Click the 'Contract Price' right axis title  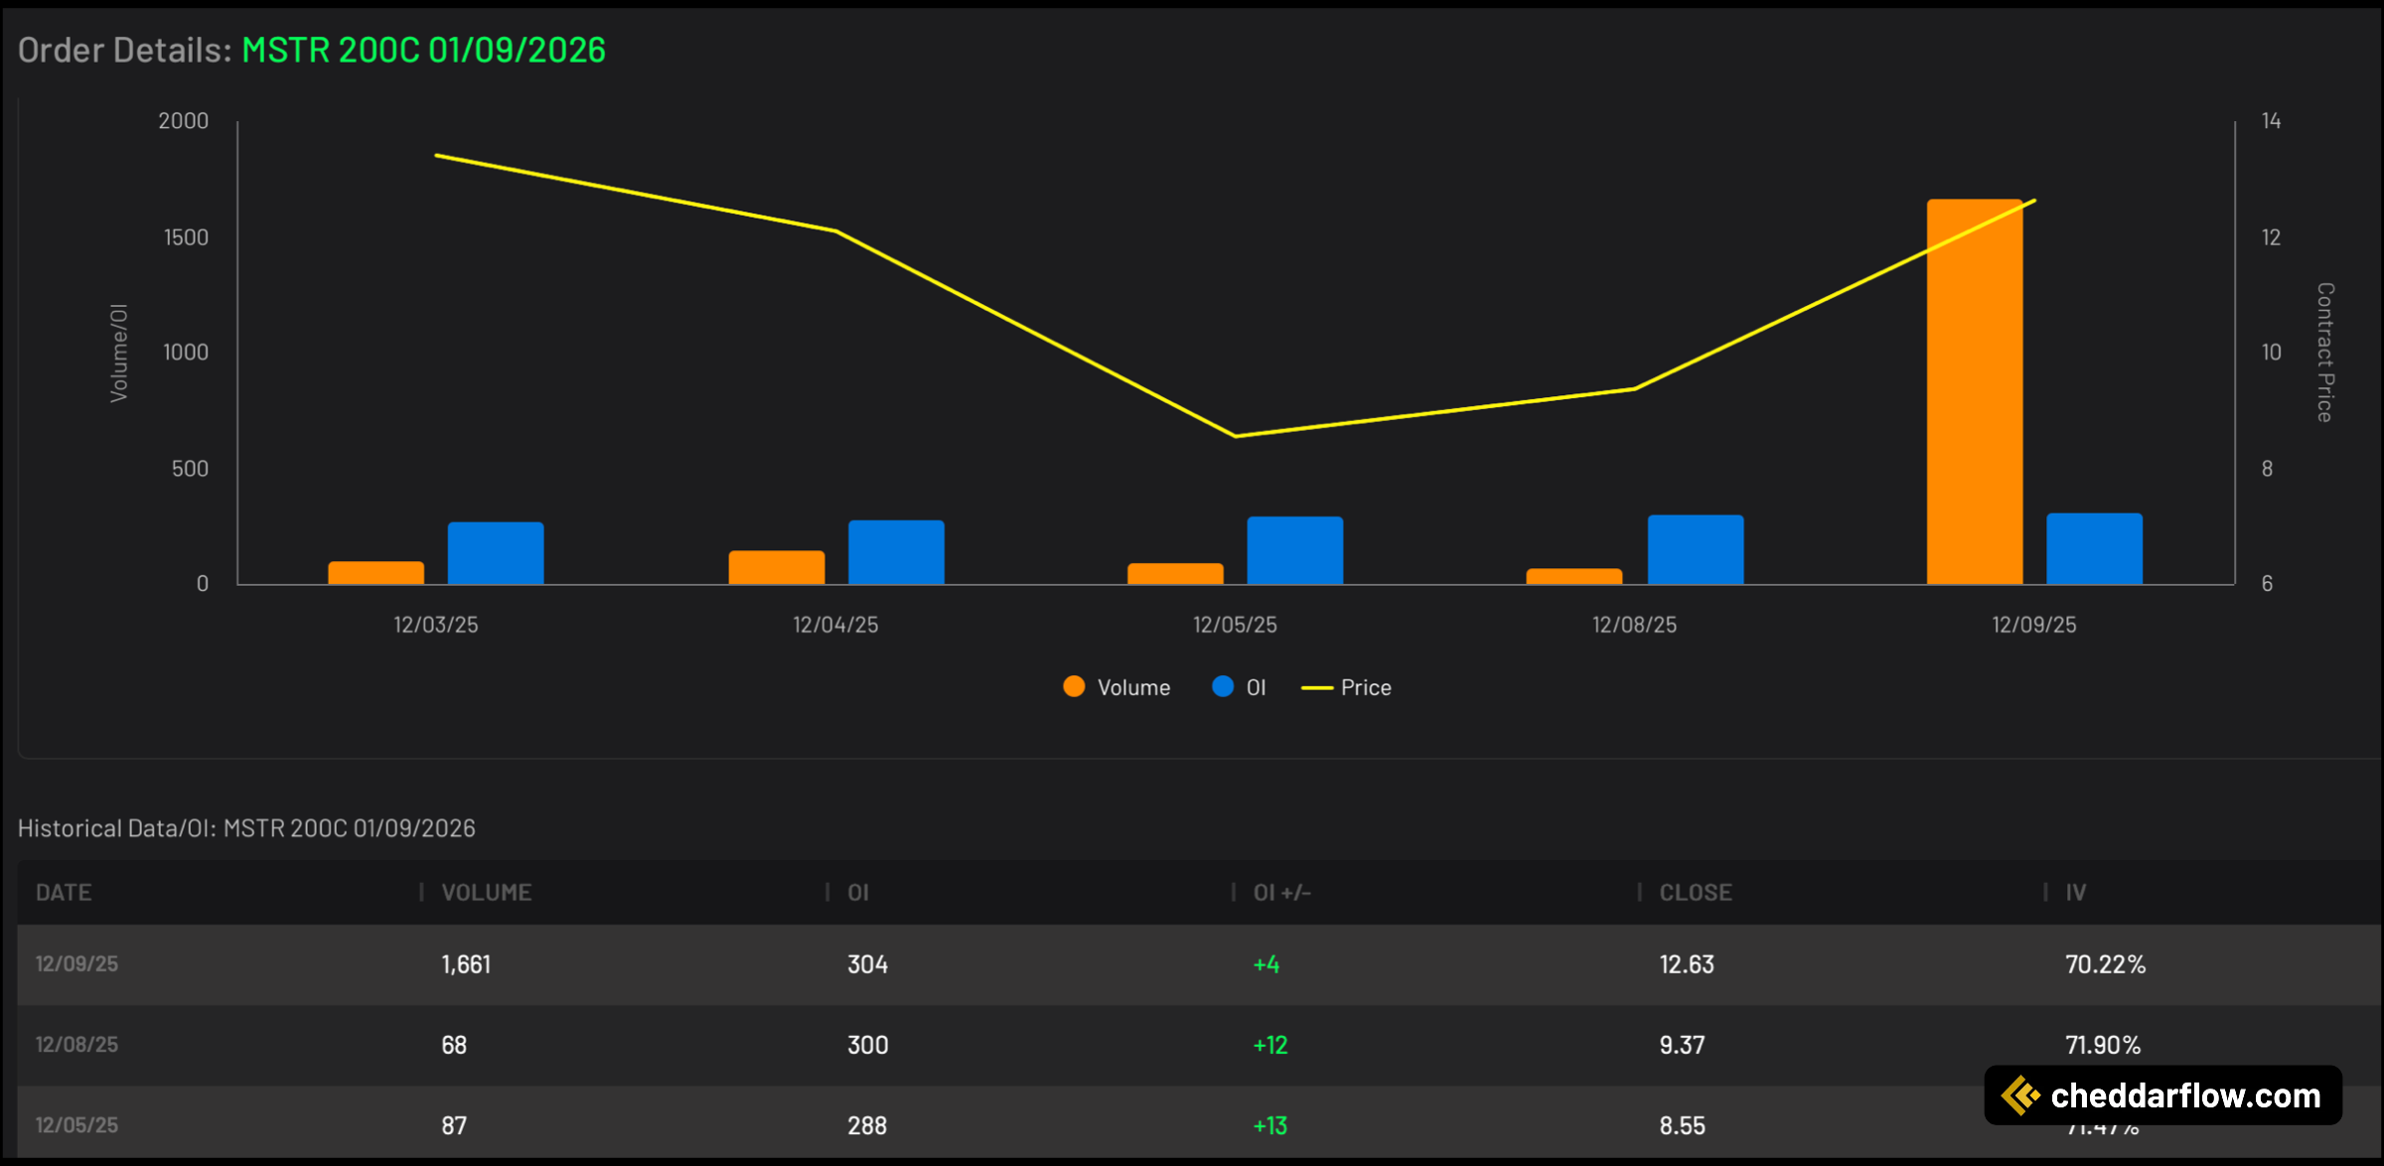2325,353
